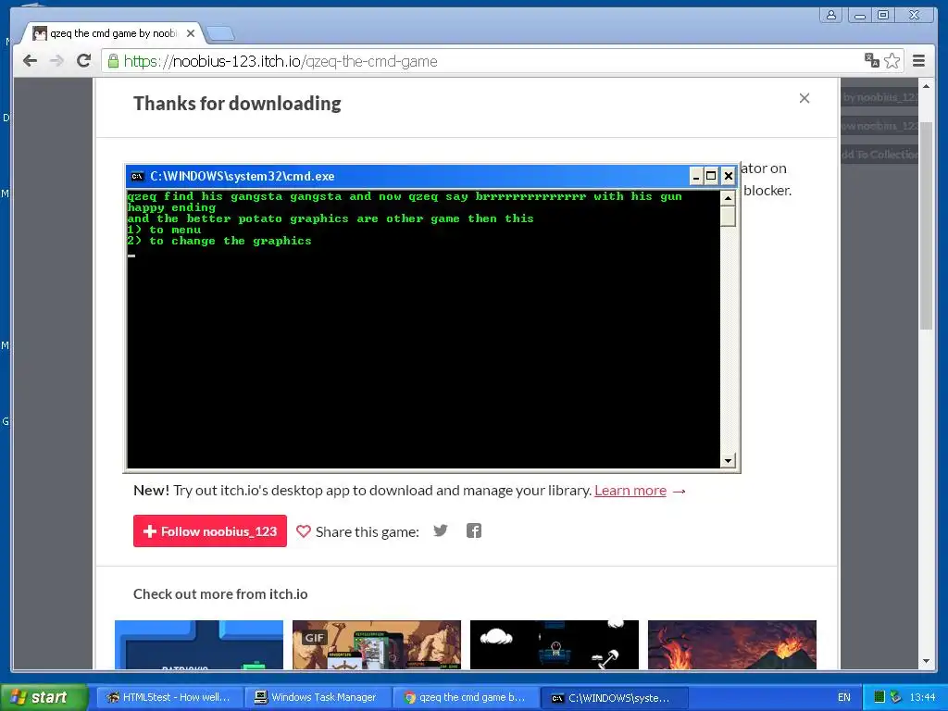Screen dimensions: 948x711
Task: Switch to qzeq Chrome taskbar item
Action: tap(465, 697)
